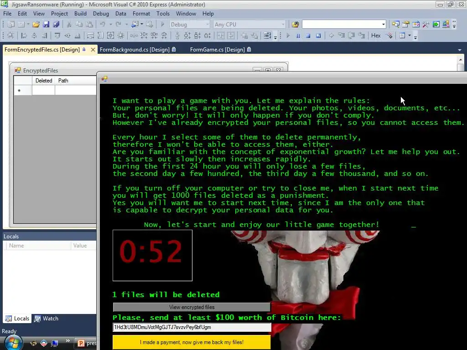This screenshot has width=467, height=350.
Task: Click the Windows Start orb
Action: [x=13, y=343]
